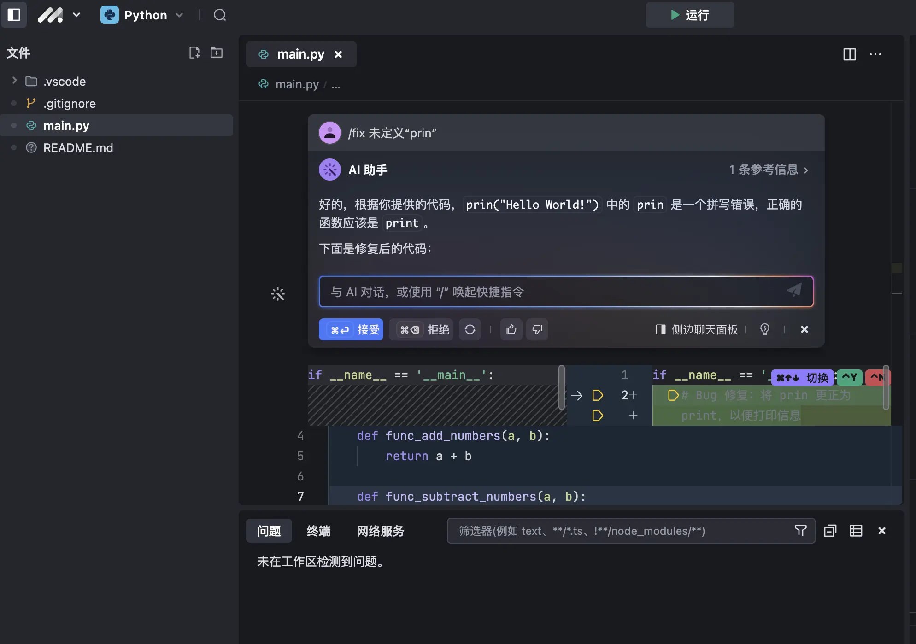Open the problems filter funnel options
The height and width of the screenshot is (644, 916).
801,531
